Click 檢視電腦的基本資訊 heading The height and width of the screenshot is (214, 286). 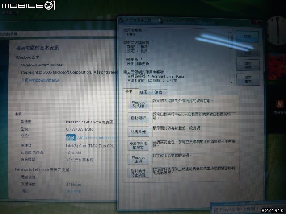tap(38, 48)
